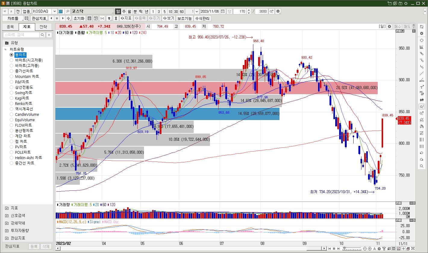The height and width of the screenshot is (253, 428).
Task: Click the 30 minute interval button
Action: pos(176,11)
